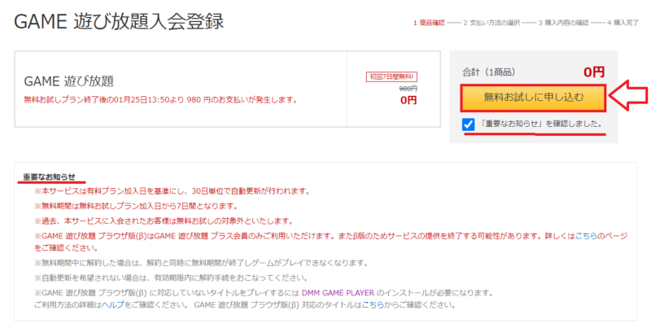Click the ブラウザ版(β) プラス会員のみ notice line
This screenshot has height=332, width=651.
[x=331, y=236]
